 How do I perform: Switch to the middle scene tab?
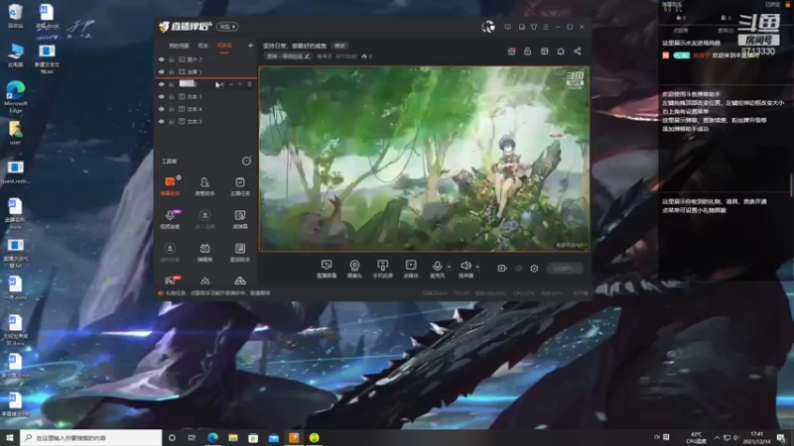tap(203, 46)
